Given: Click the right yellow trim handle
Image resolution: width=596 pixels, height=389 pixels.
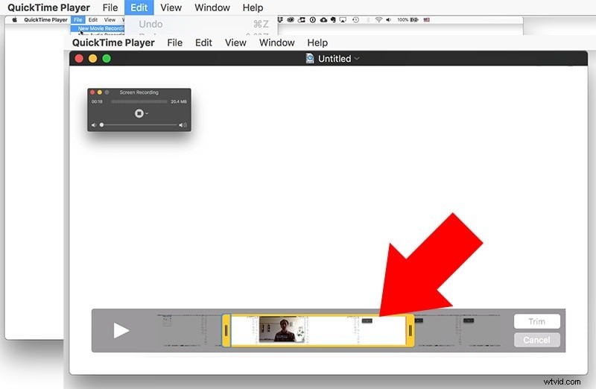Looking at the screenshot, I should pyautogui.click(x=410, y=330).
